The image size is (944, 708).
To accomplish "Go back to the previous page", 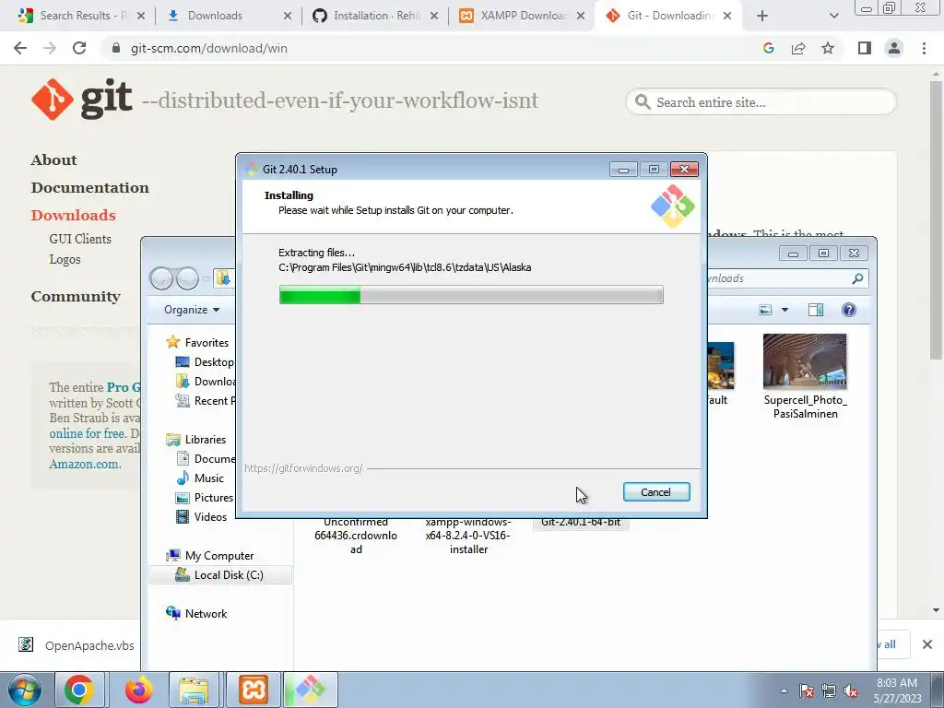I will coord(20,48).
